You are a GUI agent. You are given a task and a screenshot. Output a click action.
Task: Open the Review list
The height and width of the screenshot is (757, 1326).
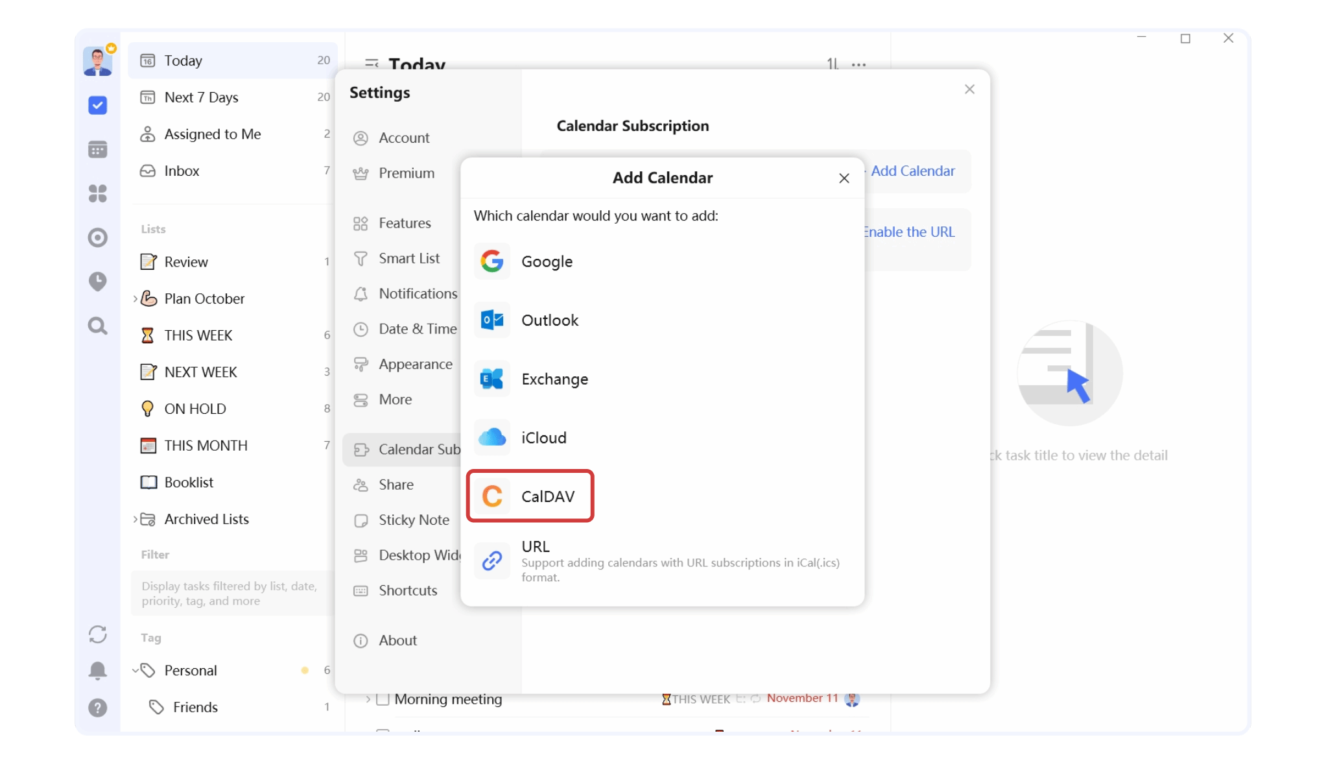[233, 262]
